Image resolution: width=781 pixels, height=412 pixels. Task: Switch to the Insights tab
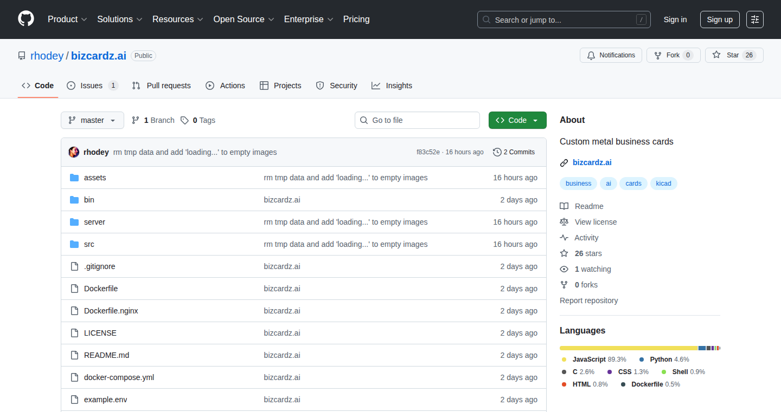392,86
